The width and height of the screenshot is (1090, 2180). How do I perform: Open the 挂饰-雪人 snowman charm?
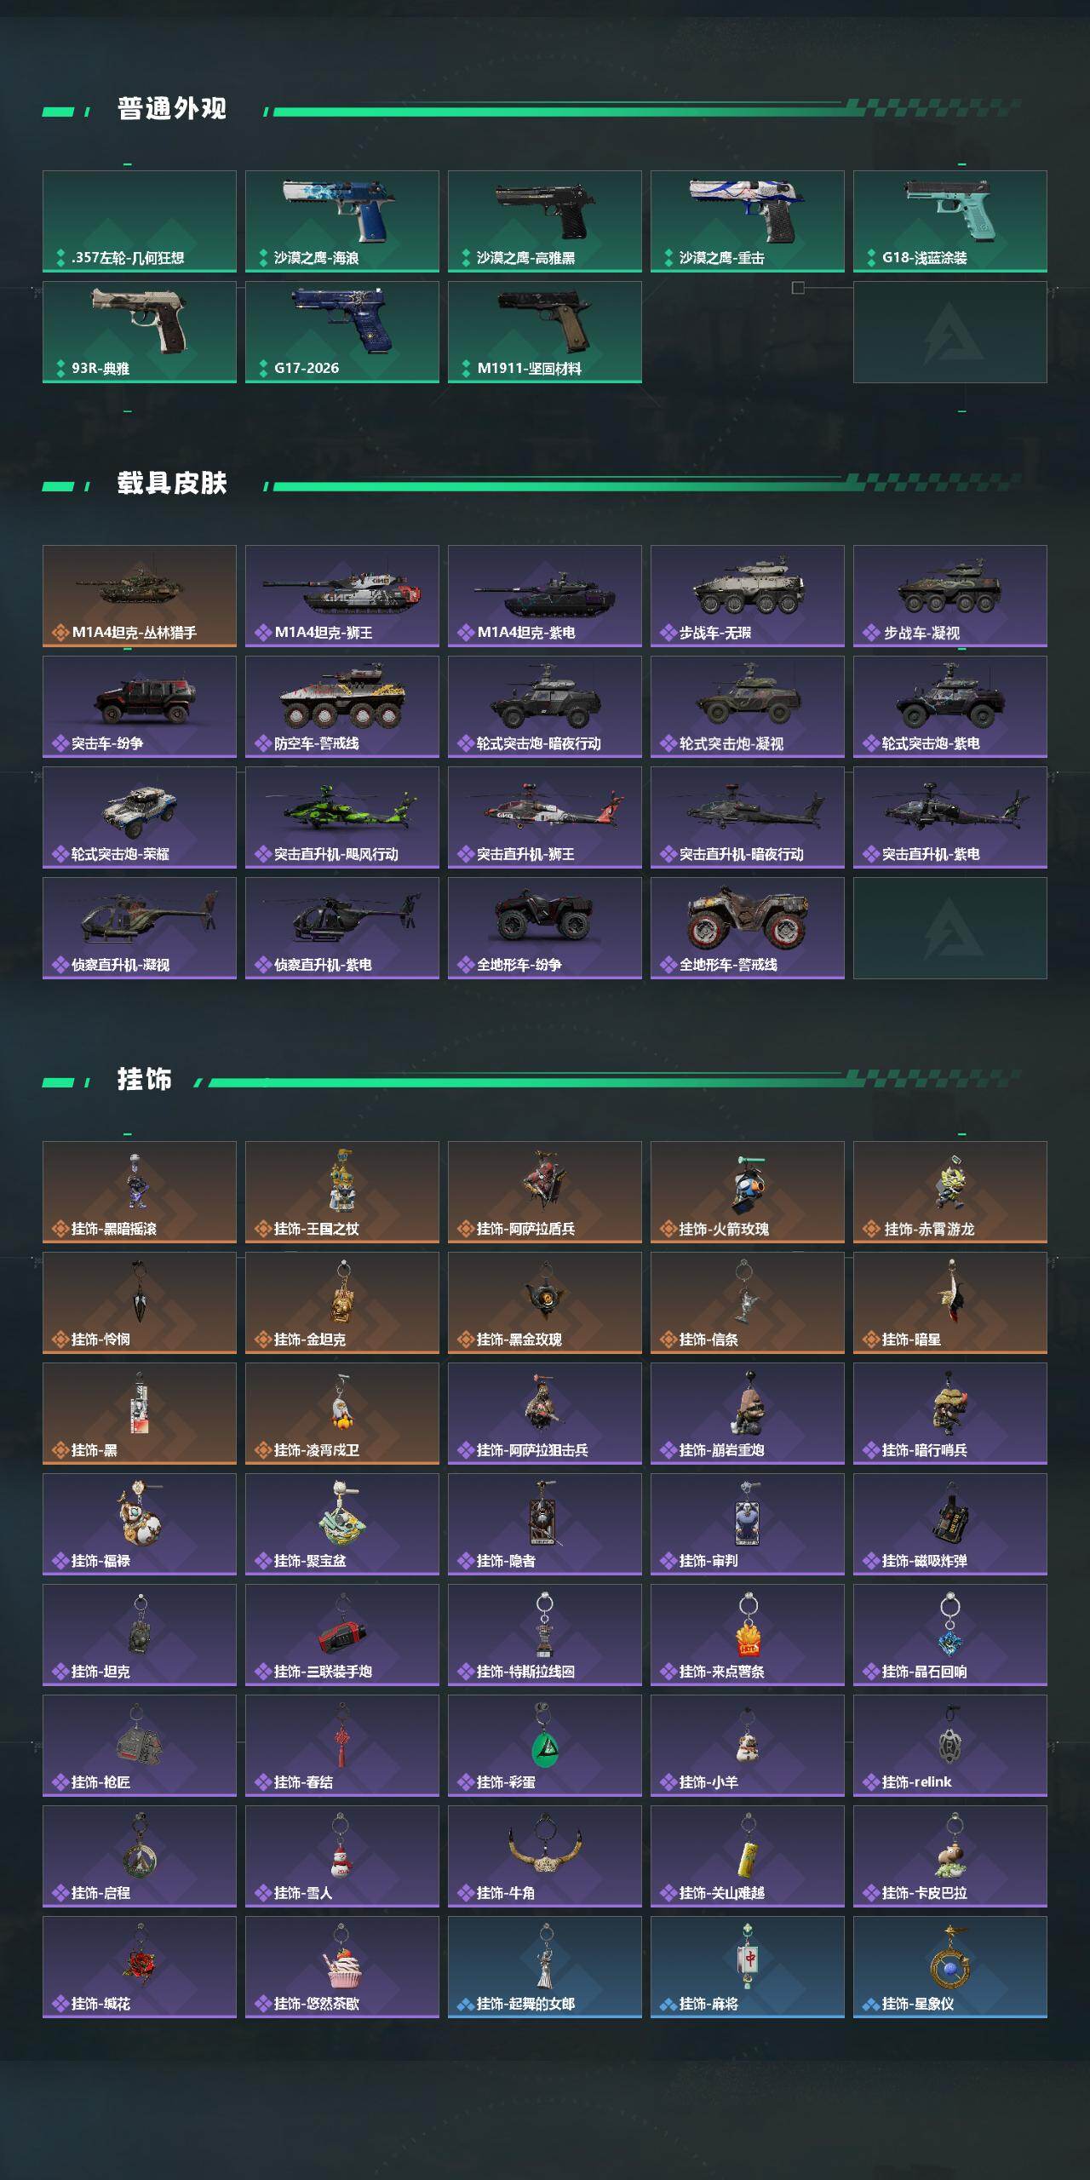(x=342, y=1856)
